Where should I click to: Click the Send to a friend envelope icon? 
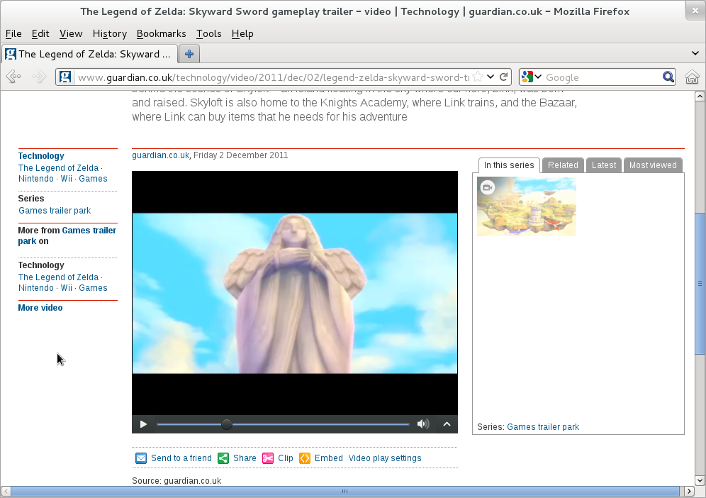point(141,458)
